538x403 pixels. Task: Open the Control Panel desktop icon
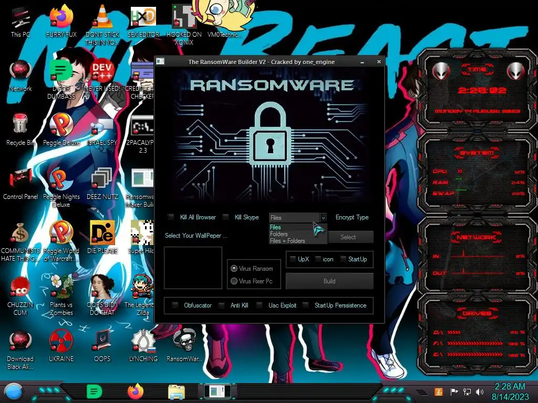click(20, 184)
